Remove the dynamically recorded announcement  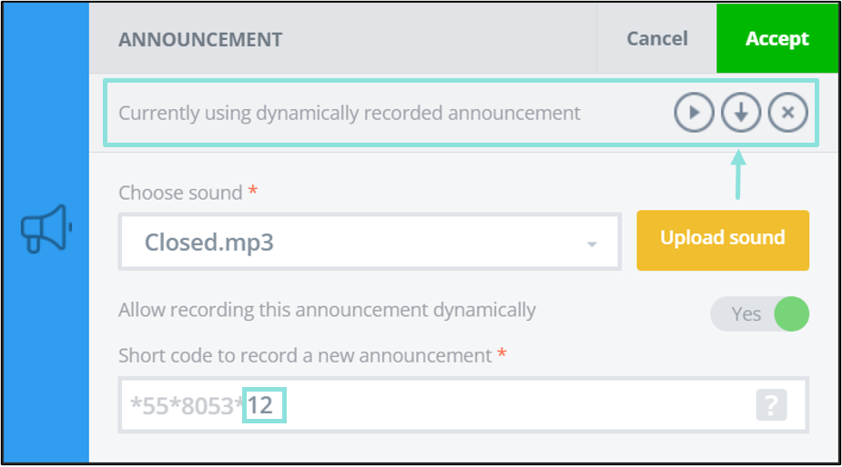pyautogui.click(x=787, y=113)
